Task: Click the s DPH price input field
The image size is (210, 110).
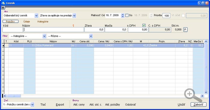Action: 138,30
